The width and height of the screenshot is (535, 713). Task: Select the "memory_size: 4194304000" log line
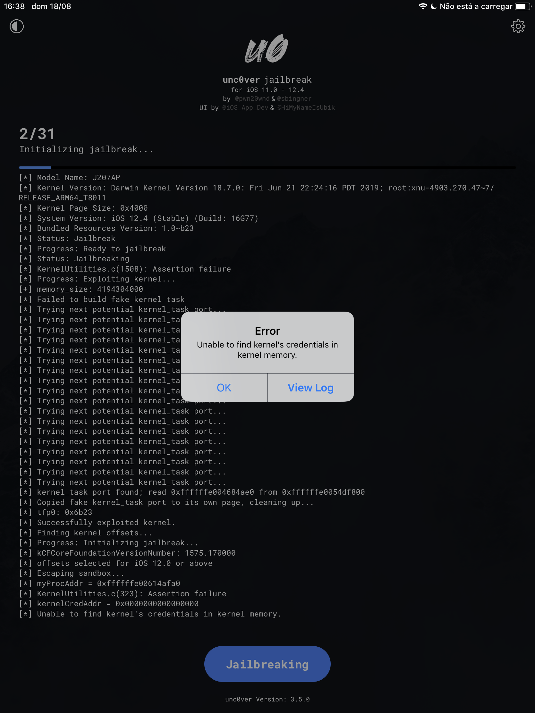click(81, 289)
